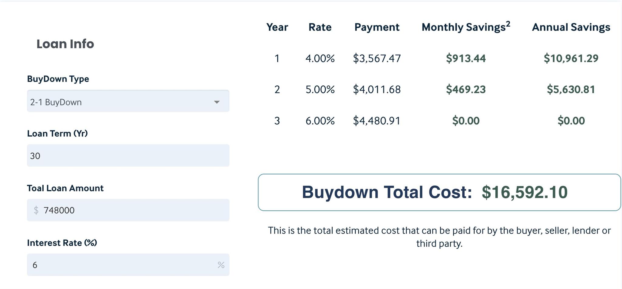
Task: Click the Loan Term (Yr) field
Action: coord(128,156)
